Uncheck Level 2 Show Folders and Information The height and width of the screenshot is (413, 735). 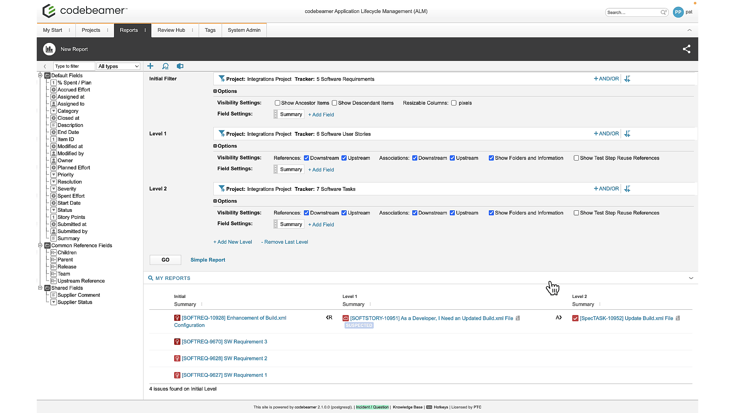pyautogui.click(x=491, y=213)
